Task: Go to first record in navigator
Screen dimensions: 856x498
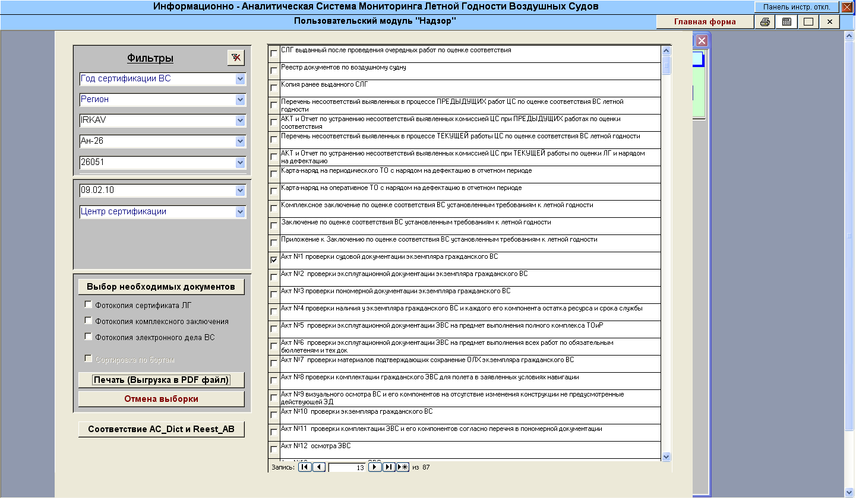Action: pyautogui.click(x=305, y=467)
